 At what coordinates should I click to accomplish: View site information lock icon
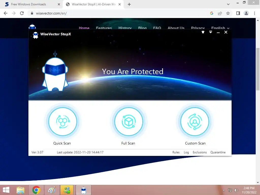[x=32, y=13]
